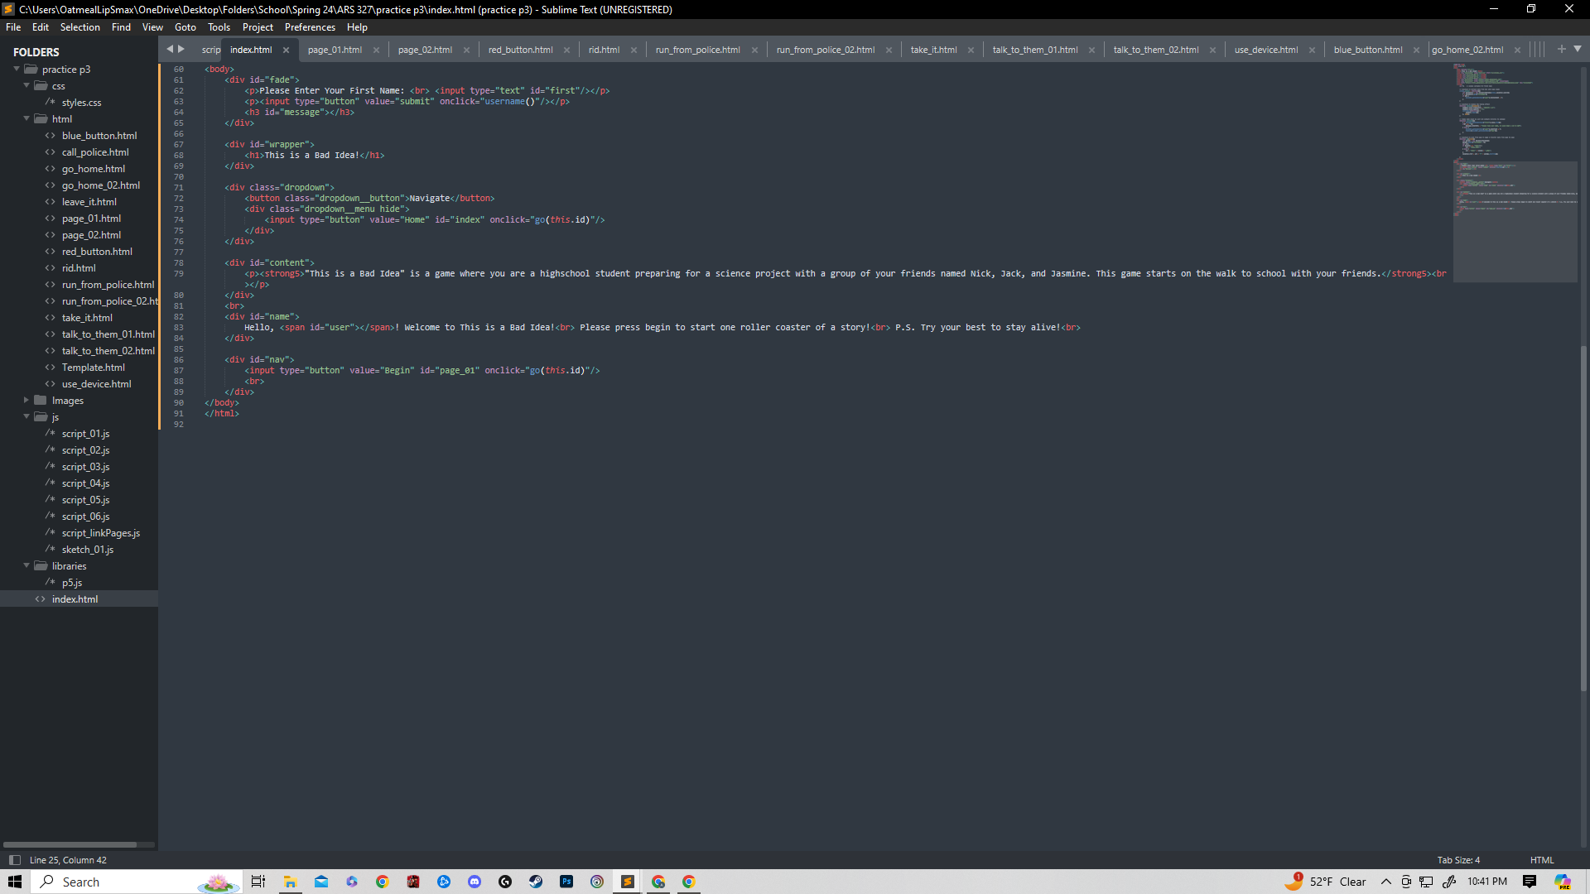Open the Tools menu
The height and width of the screenshot is (894, 1590).
click(x=218, y=27)
